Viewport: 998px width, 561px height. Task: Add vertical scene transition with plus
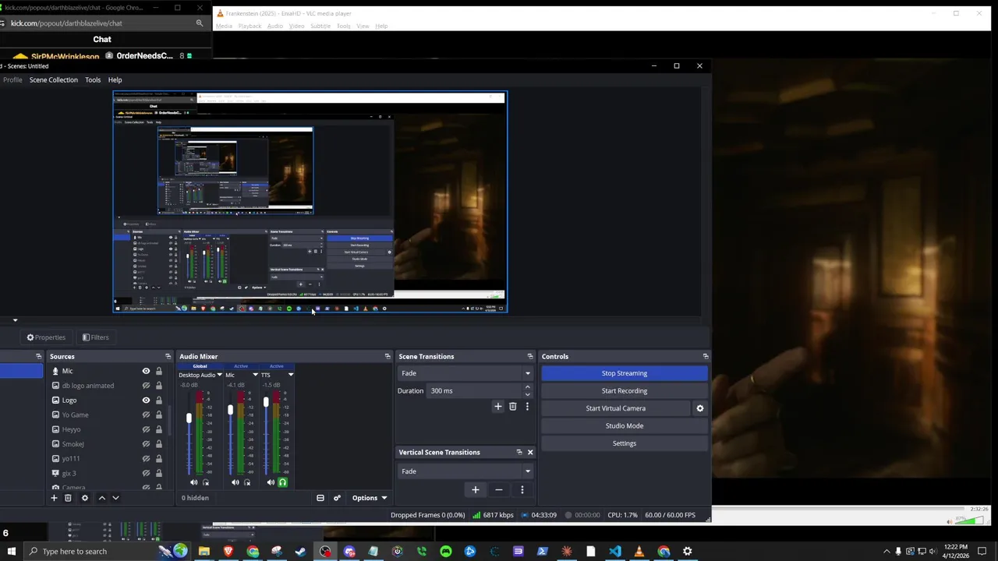point(476,490)
